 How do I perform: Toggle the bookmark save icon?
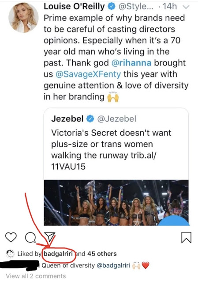(x=186, y=237)
